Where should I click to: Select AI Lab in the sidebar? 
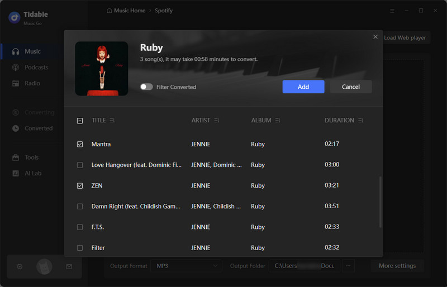point(32,173)
